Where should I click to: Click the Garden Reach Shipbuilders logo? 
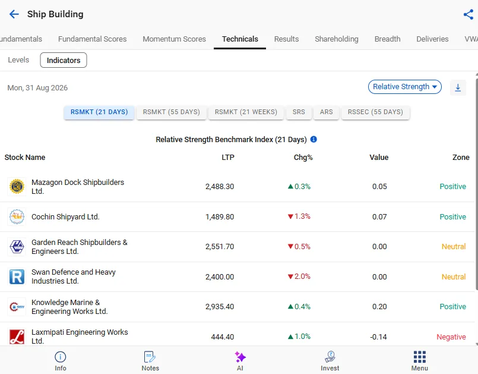click(x=17, y=247)
